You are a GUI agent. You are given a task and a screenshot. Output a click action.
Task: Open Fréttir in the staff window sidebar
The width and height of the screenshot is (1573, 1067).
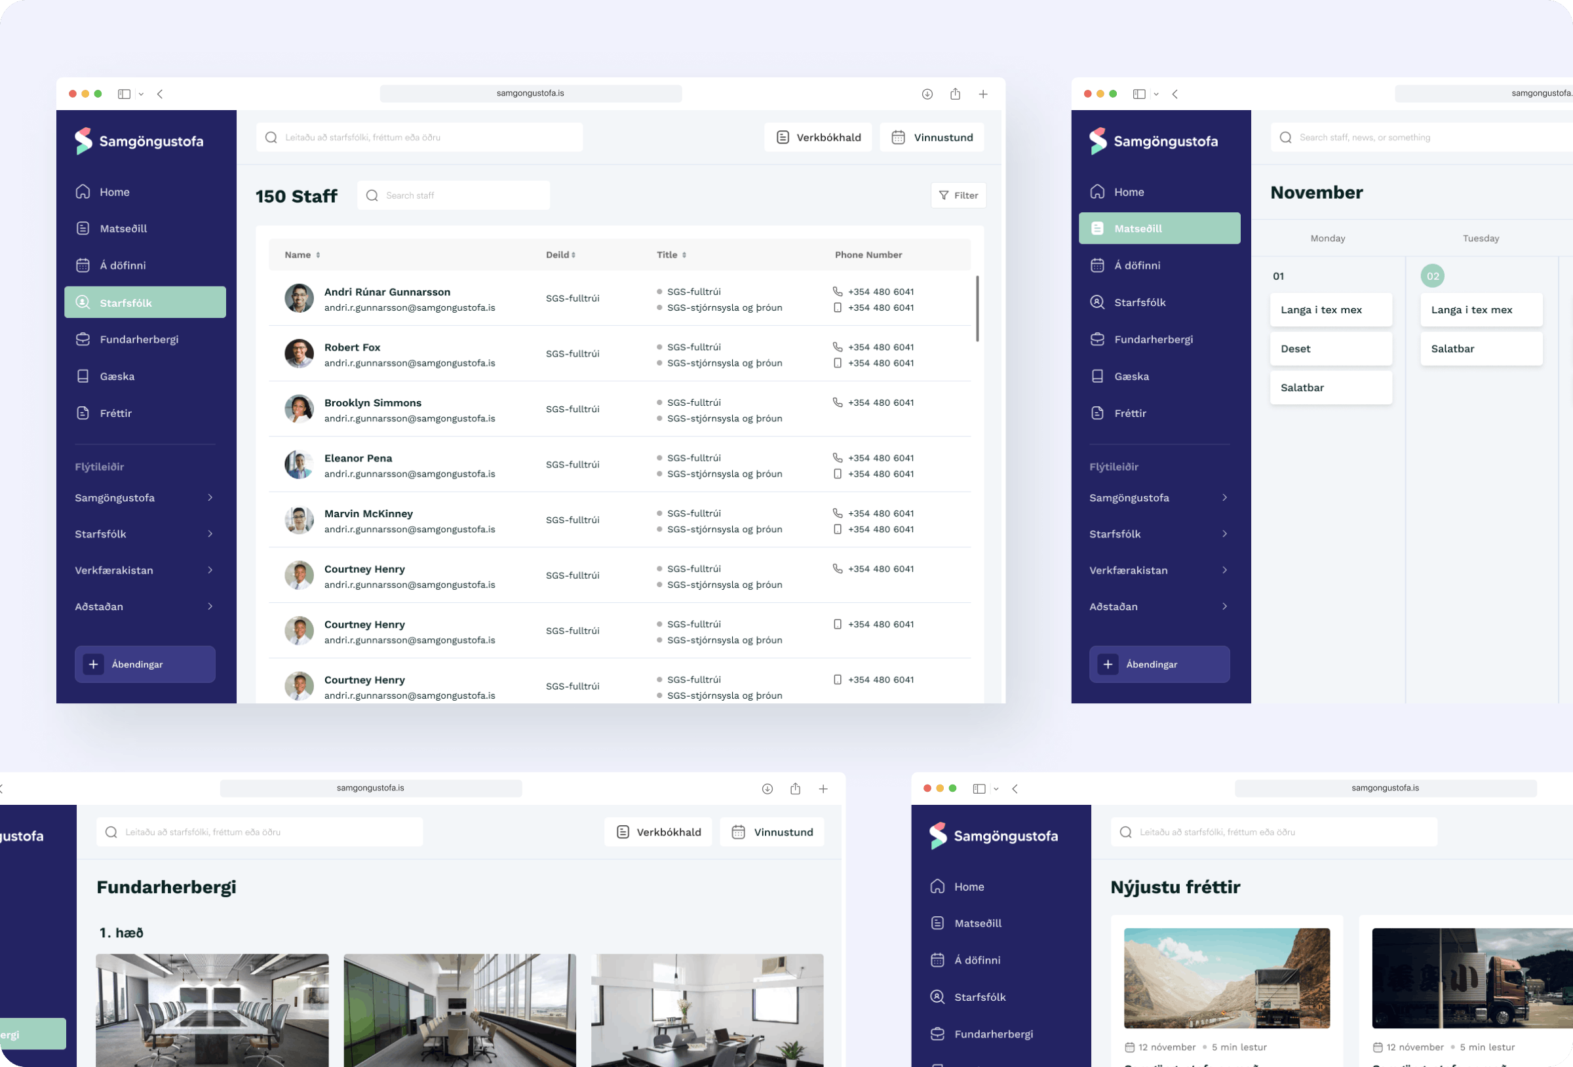coord(145,413)
